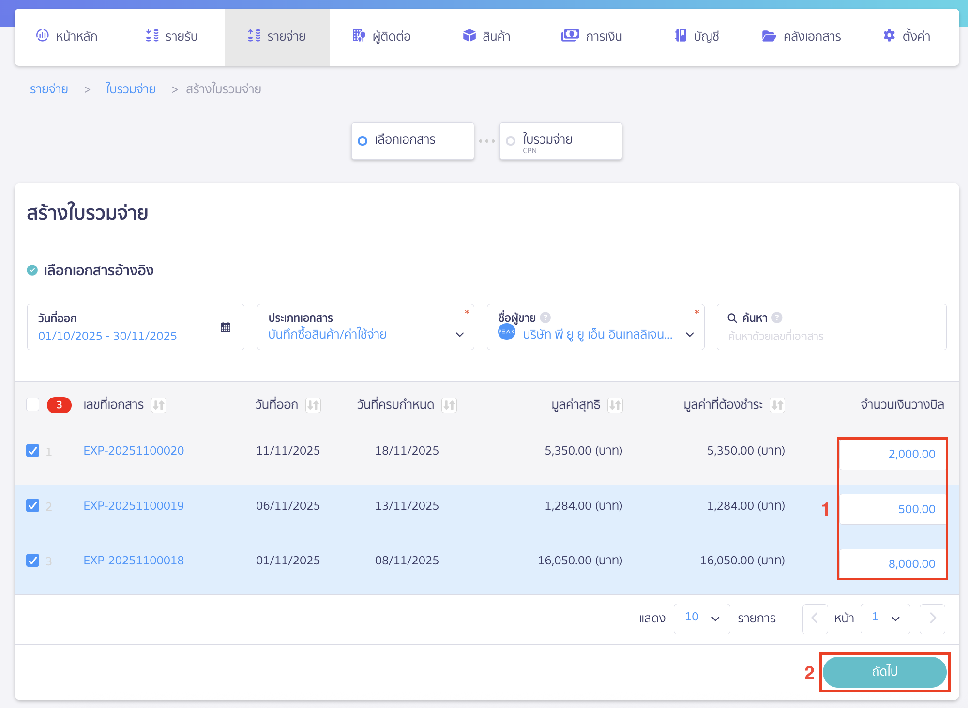Uncheck row EXP-20251100019 checkbox

pyautogui.click(x=33, y=505)
